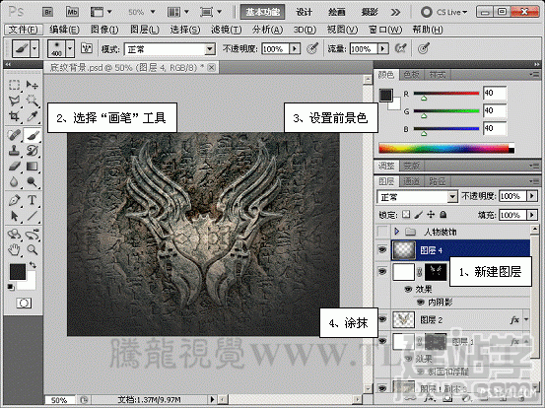Open the 编辑(E) menu
Viewport: 545px width, 408px height.
click(x=64, y=30)
